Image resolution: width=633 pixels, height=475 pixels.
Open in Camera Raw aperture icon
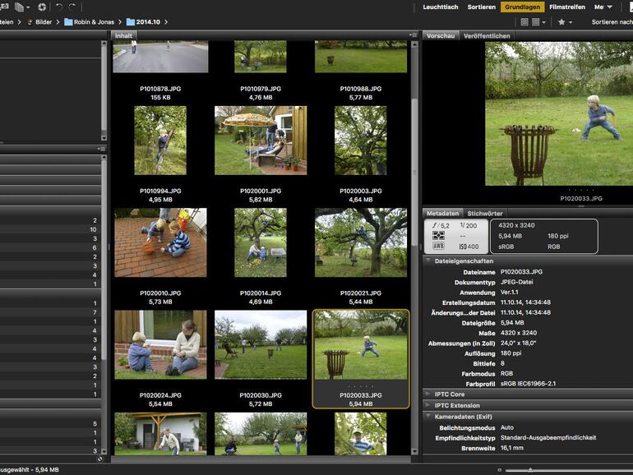tap(42, 7)
